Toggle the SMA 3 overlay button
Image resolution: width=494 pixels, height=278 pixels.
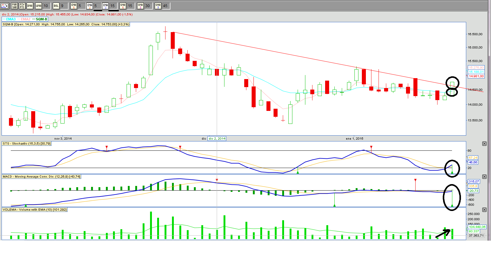click(x=158, y=6)
